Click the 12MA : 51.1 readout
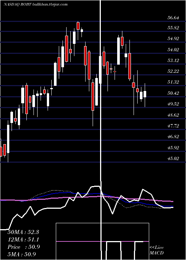The height and width of the screenshot is (260, 186). [x=23, y=240]
